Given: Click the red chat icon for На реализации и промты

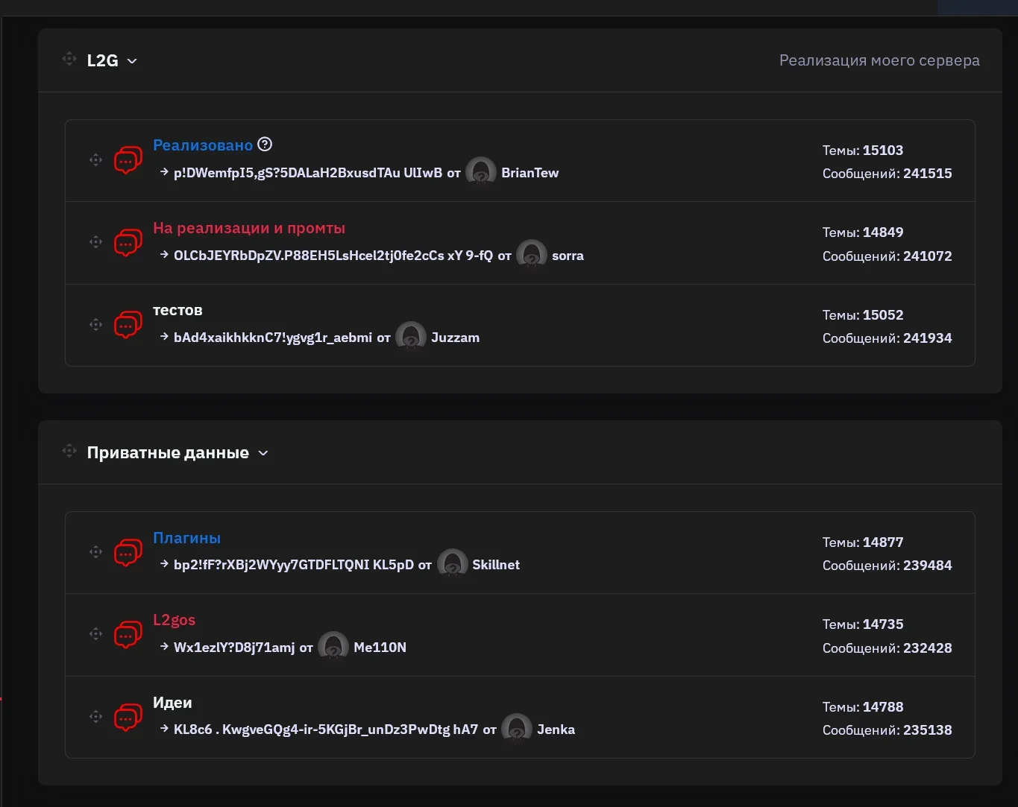Looking at the screenshot, I should click(x=128, y=242).
